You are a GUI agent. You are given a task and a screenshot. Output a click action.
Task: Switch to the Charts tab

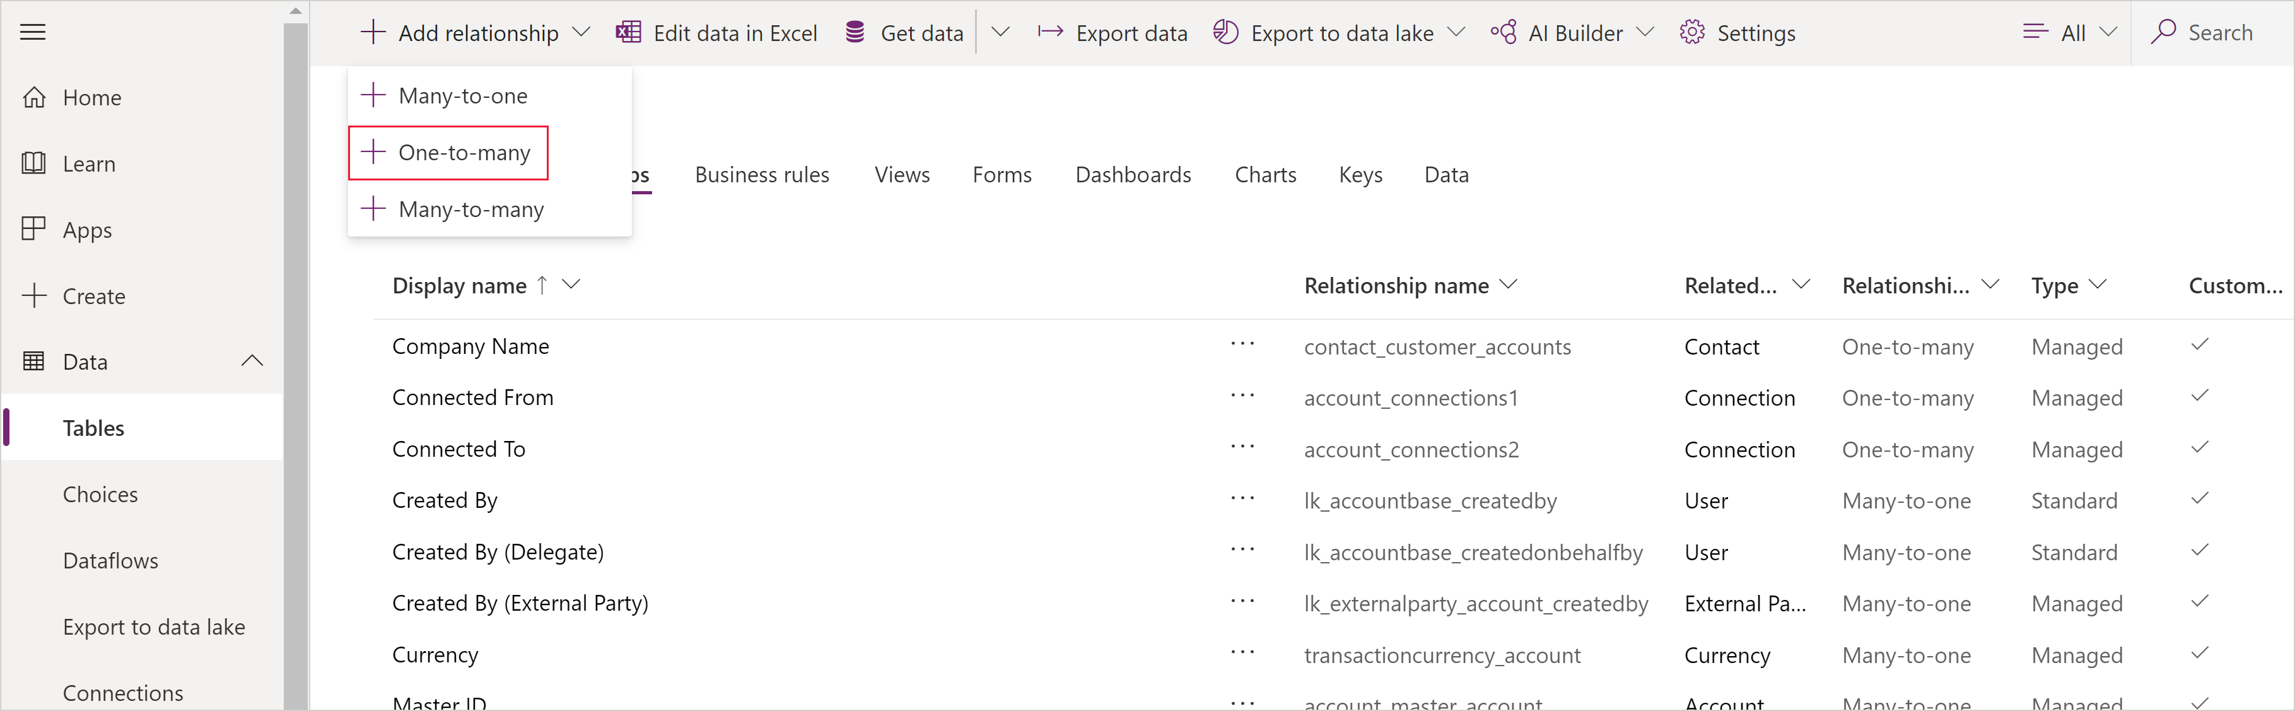pyautogui.click(x=1263, y=174)
